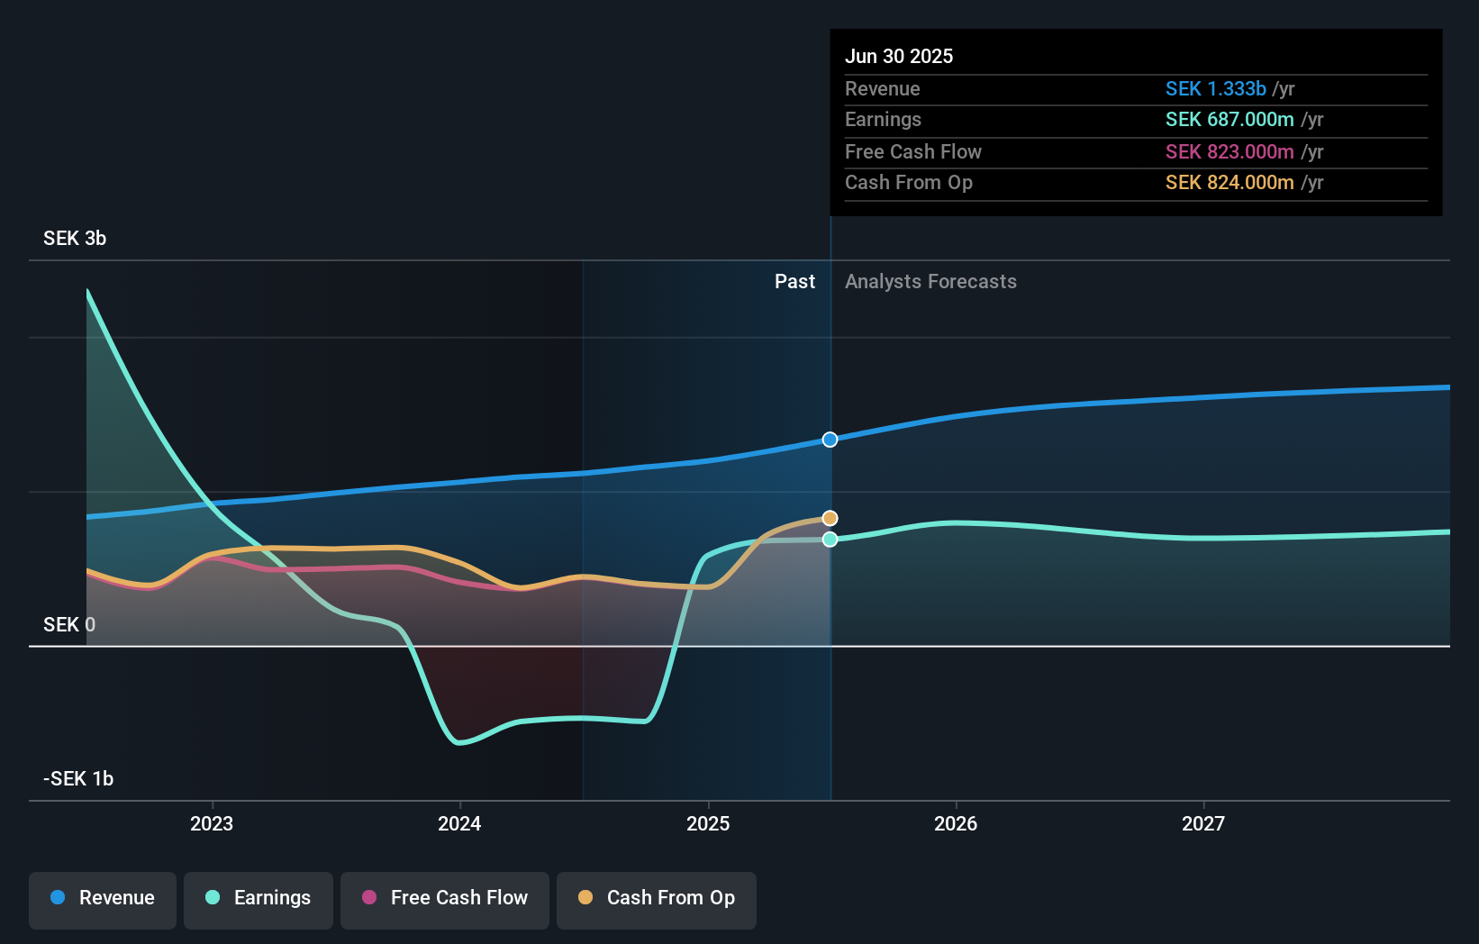Click the Earnings data point marker on teal line
The height and width of the screenshot is (944, 1479).
point(830,540)
